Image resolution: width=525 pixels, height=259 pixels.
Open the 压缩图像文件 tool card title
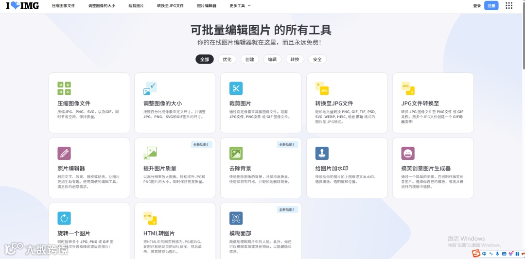click(74, 104)
